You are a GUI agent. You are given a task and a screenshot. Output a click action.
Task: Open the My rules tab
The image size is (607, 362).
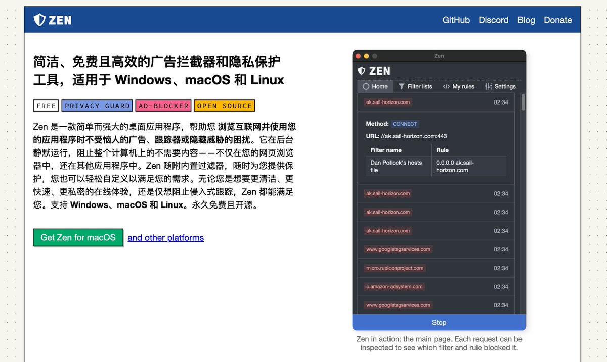[x=458, y=86]
